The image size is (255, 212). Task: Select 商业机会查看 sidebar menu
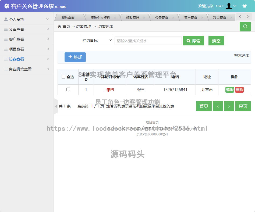(27, 69)
